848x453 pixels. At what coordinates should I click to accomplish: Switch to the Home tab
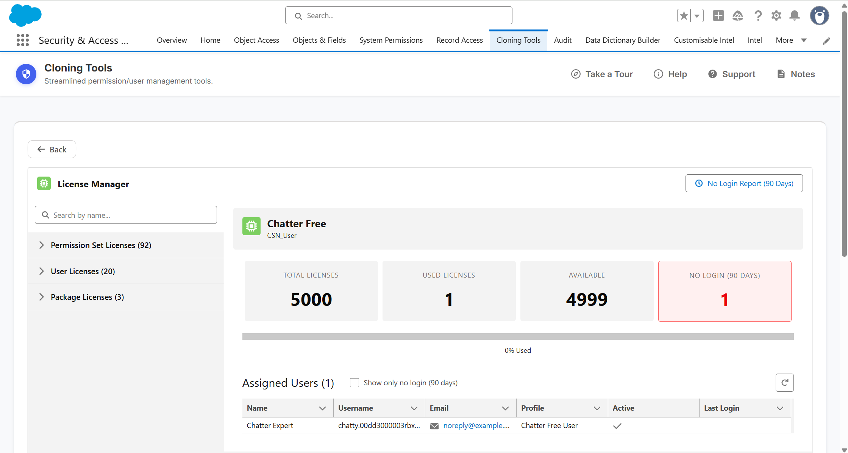pyautogui.click(x=210, y=40)
